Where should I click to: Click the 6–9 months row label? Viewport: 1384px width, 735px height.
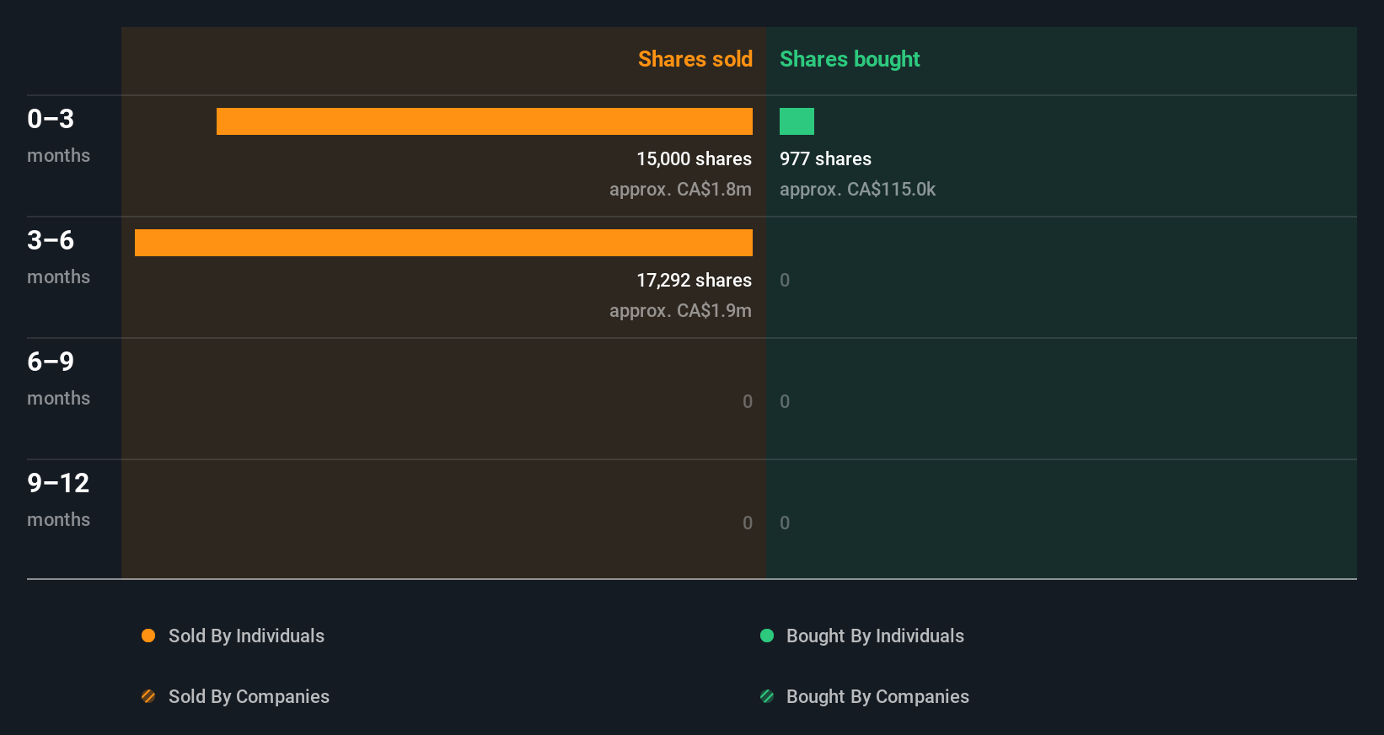(x=58, y=378)
